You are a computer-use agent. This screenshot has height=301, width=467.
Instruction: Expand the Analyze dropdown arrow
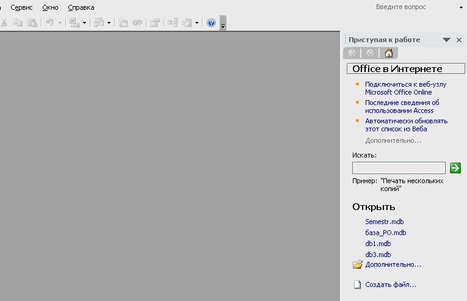[109, 23]
